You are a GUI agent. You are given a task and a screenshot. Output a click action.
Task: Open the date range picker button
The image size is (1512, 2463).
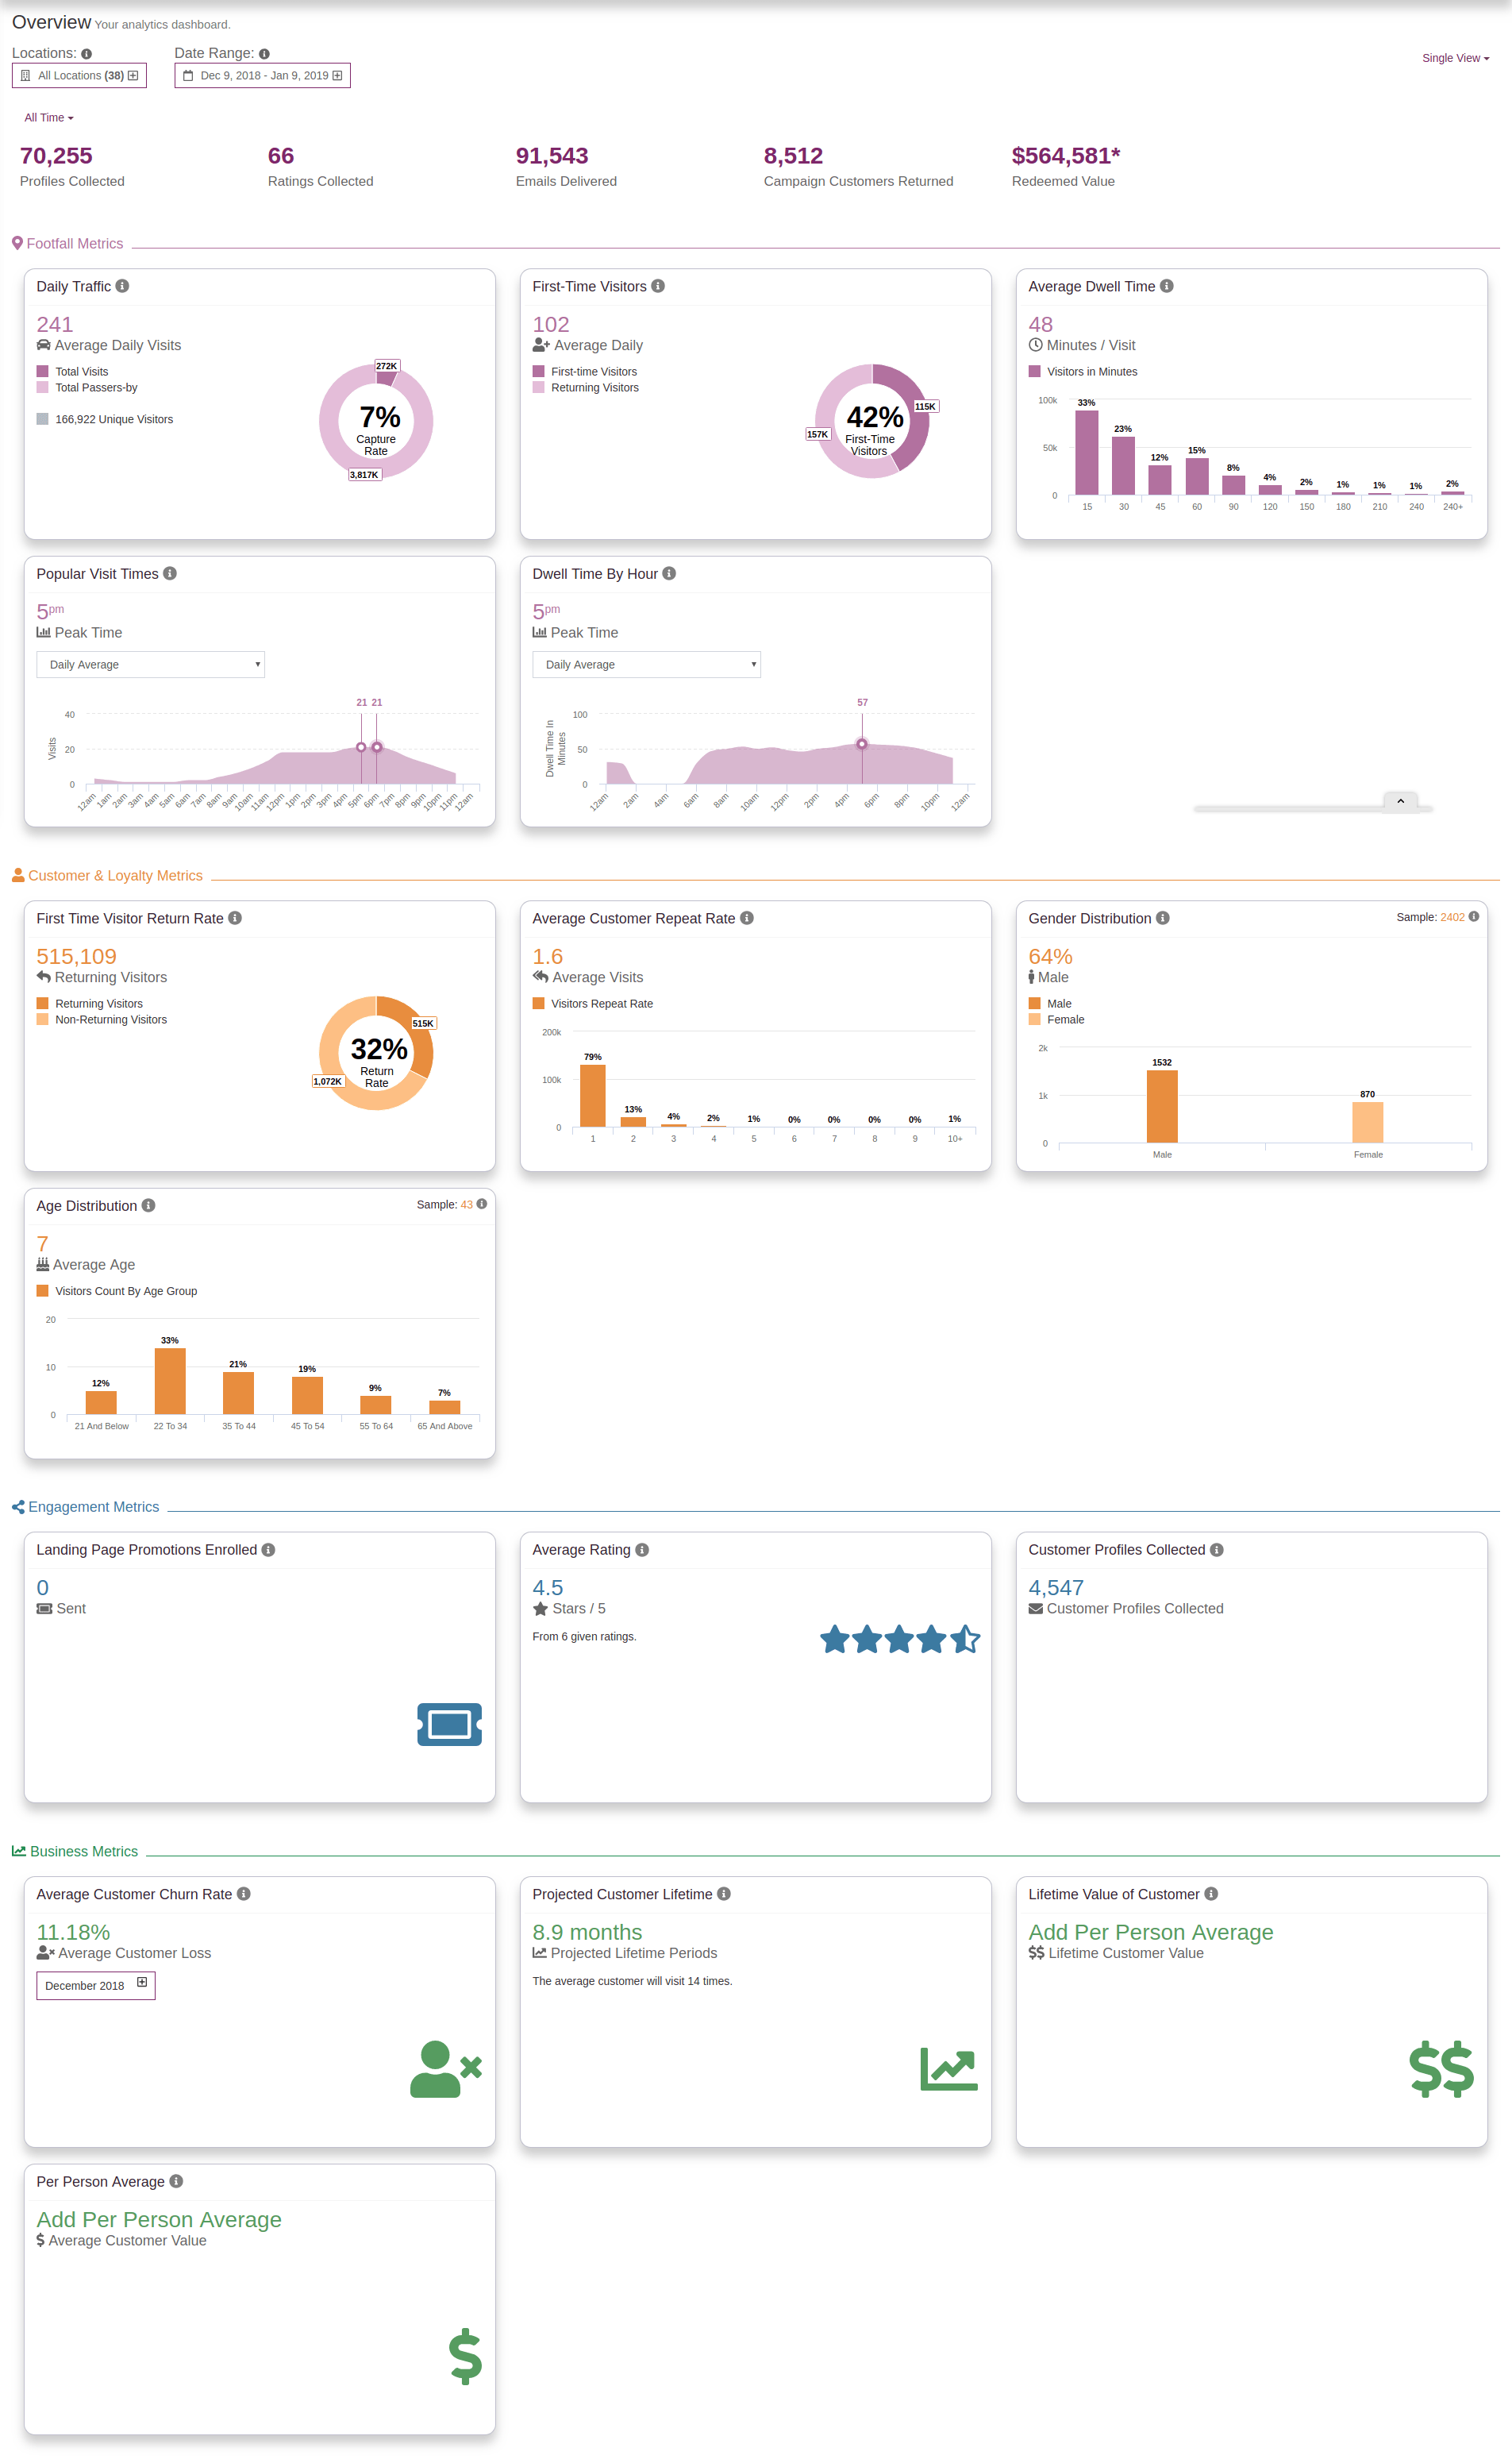(262, 76)
